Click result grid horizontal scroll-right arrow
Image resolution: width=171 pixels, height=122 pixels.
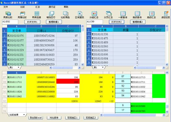tap(164, 115)
